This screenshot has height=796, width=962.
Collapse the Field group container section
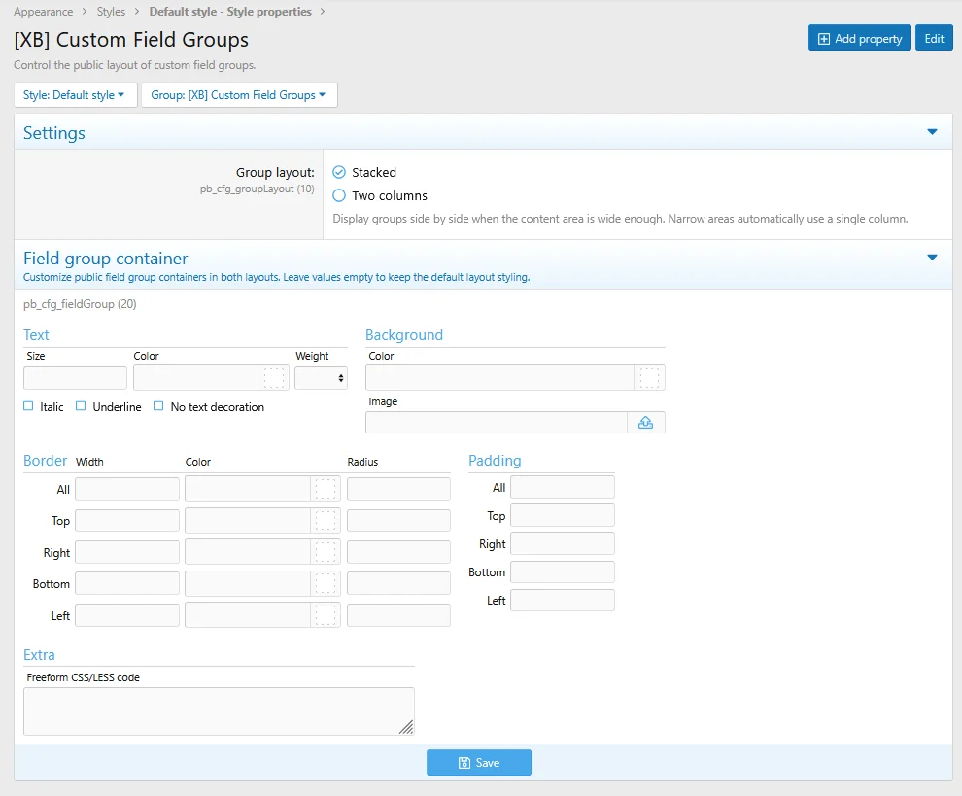click(x=932, y=258)
